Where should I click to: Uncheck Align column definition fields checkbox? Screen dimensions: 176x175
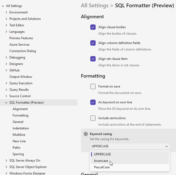coord(93,43)
